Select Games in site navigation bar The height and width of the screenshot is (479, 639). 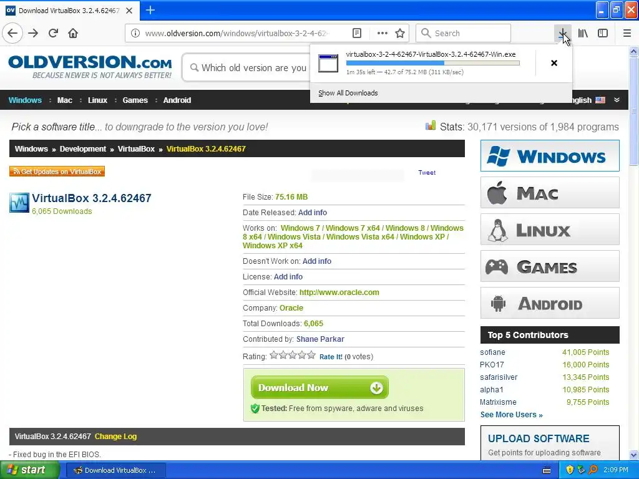135,100
